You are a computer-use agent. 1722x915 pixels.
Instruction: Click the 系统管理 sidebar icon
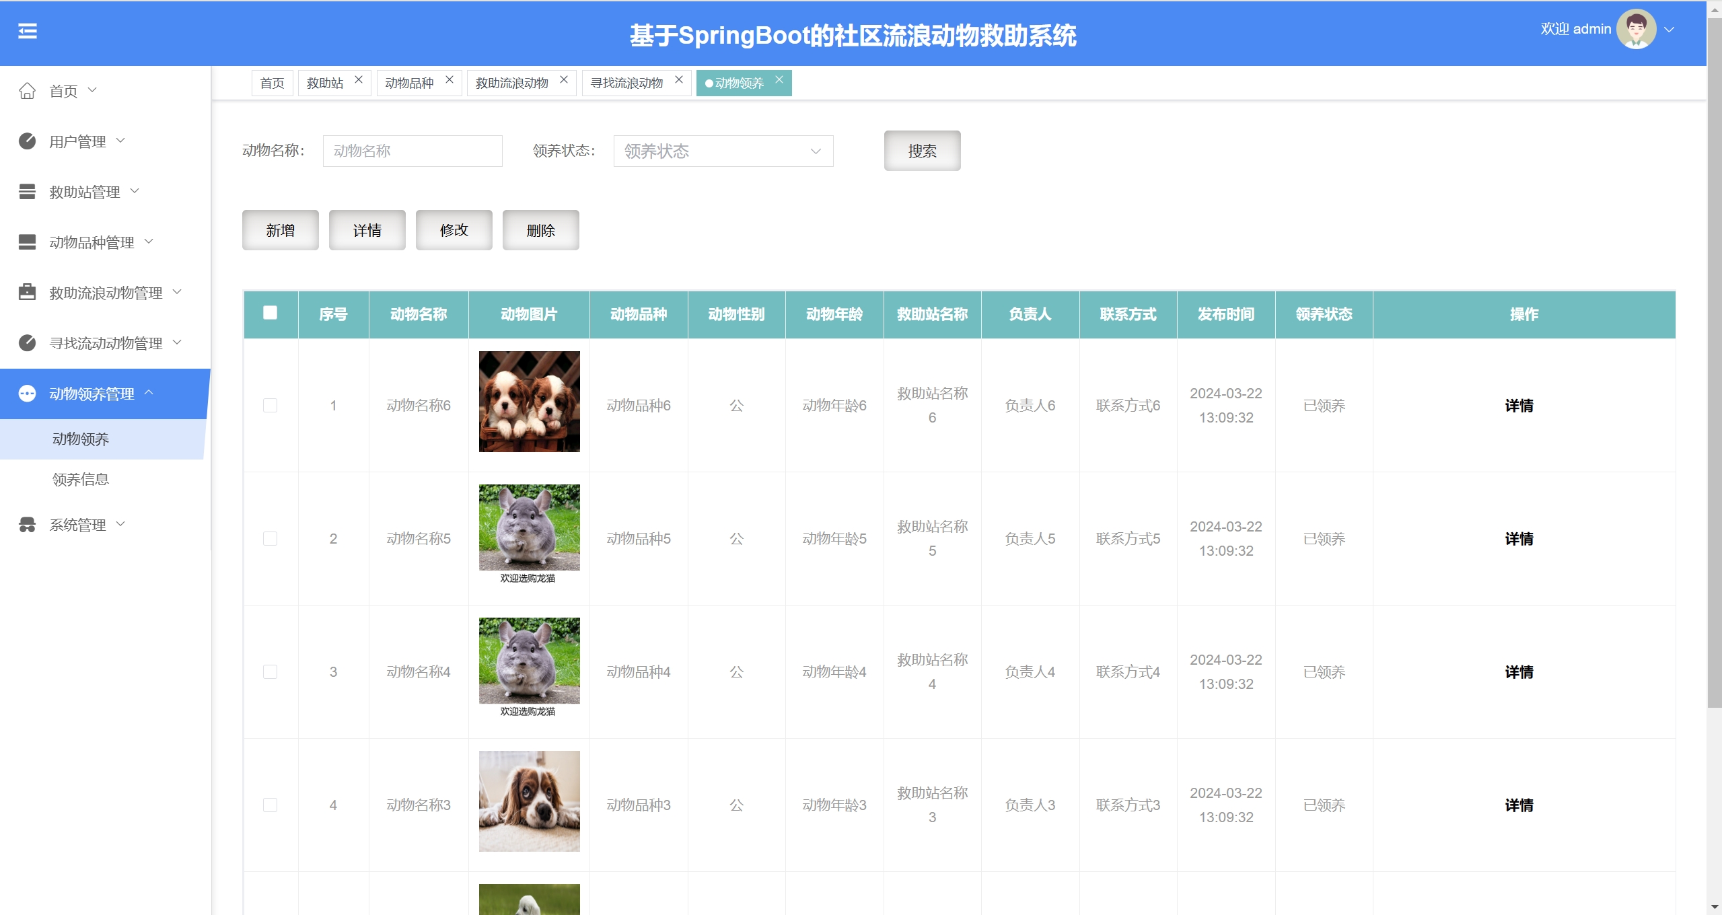(x=27, y=525)
